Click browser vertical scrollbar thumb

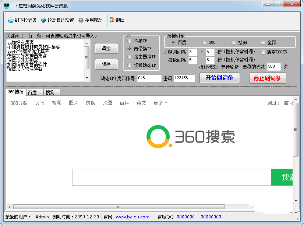pyautogui.click(x=296, y=130)
